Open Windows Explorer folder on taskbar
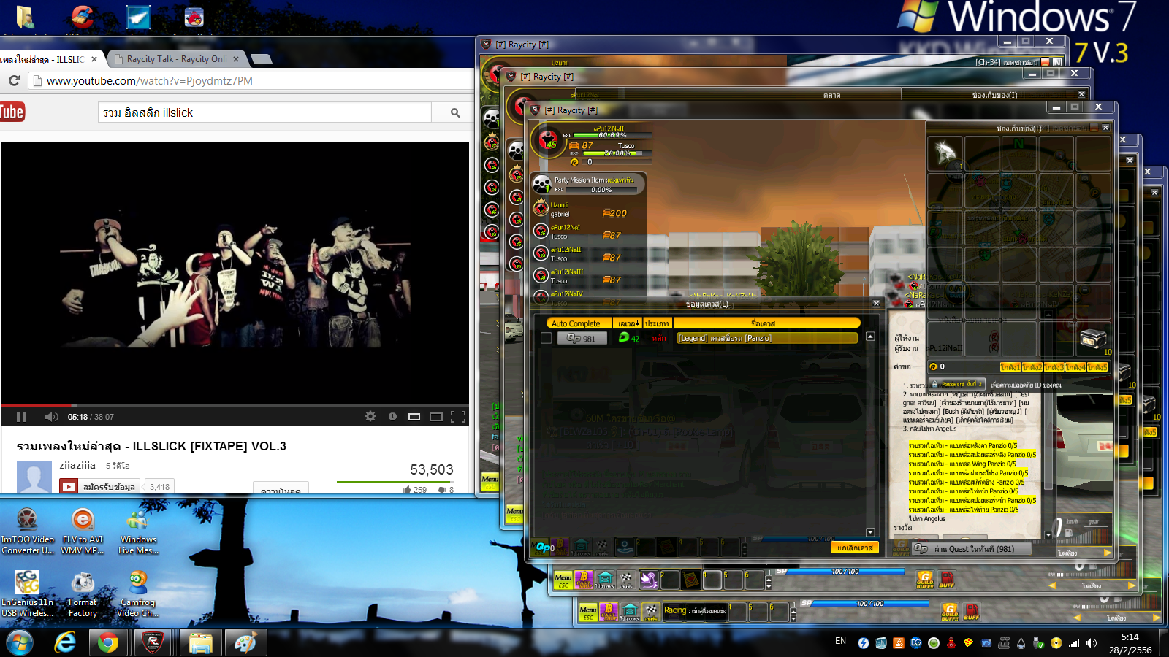The image size is (1169, 657). click(x=200, y=642)
